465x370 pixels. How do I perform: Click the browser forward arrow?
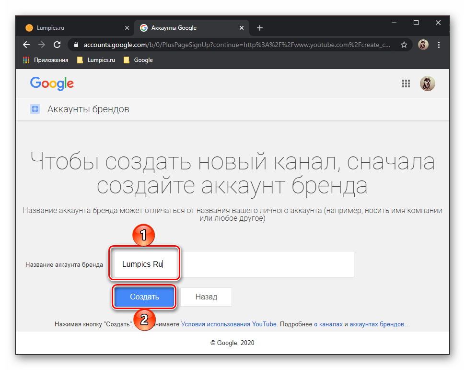coord(42,45)
